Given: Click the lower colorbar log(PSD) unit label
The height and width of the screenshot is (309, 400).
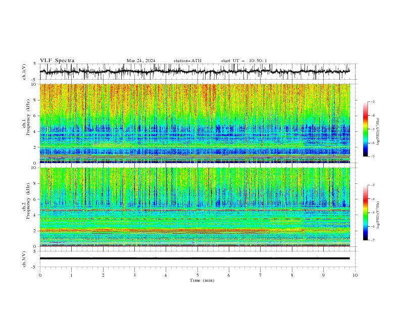Looking at the screenshot, I should point(378,215).
